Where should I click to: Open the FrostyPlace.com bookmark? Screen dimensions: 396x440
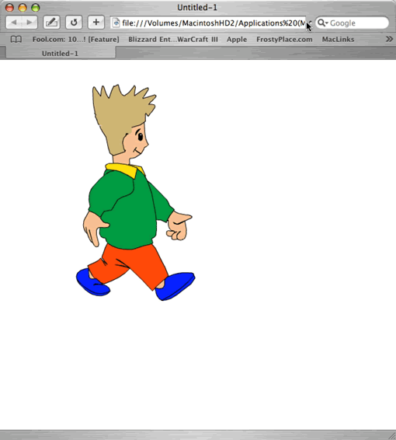(x=284, y=40)
